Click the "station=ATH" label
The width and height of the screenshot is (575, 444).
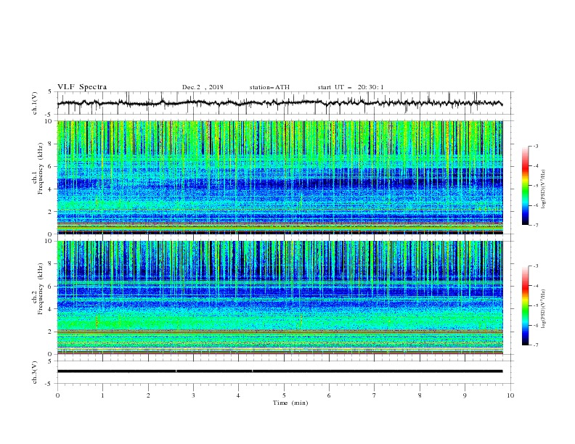pos(269,87)
